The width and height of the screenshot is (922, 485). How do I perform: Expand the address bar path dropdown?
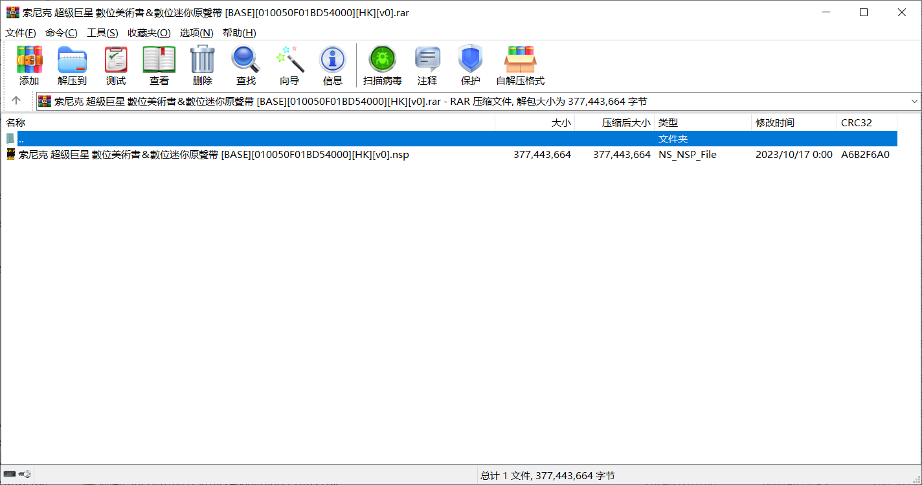pyautogui.click(x=915, y=101)
